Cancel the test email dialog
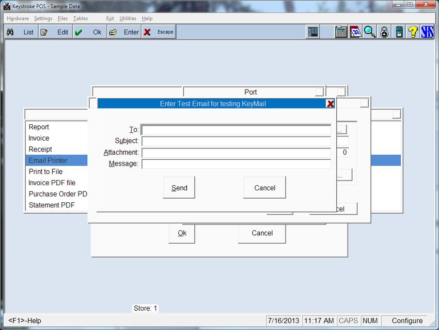 pos(264,188)
